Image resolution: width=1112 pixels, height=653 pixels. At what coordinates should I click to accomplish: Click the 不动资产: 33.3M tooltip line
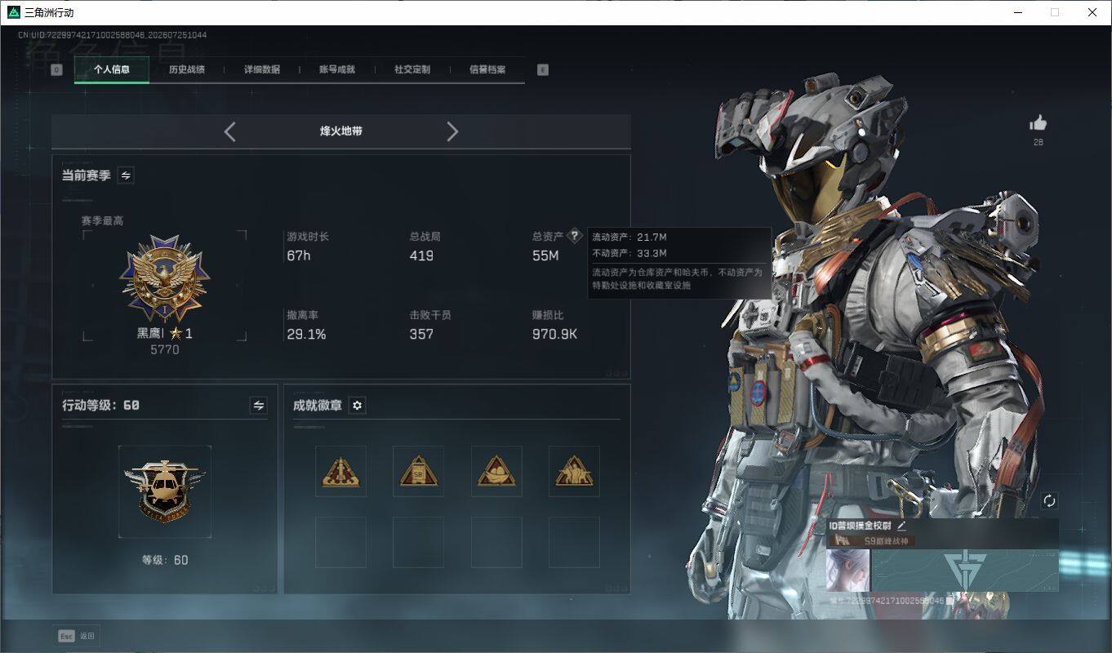point(629,253)
